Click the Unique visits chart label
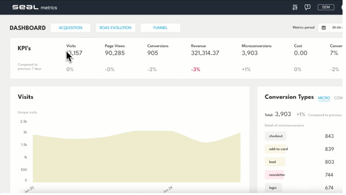The image size is (346, 195). [x=28, y=113]
